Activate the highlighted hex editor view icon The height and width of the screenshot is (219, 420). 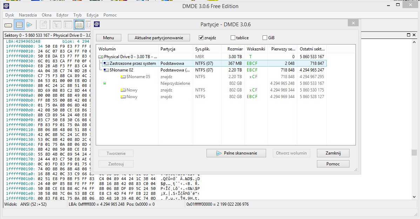(79, 25)
